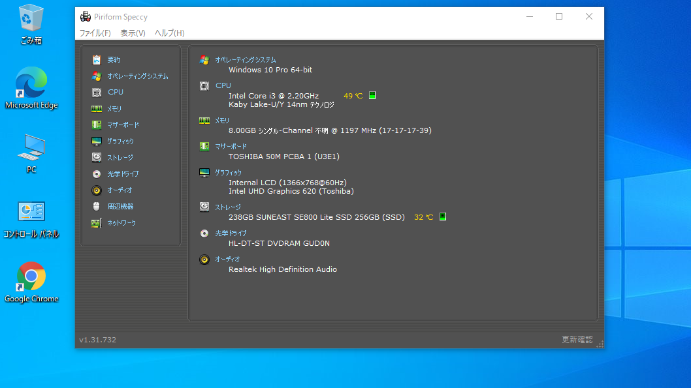Click storage drive icon in summary panel
The width and height of the screenshot is (691, 388).
point(204,207)
